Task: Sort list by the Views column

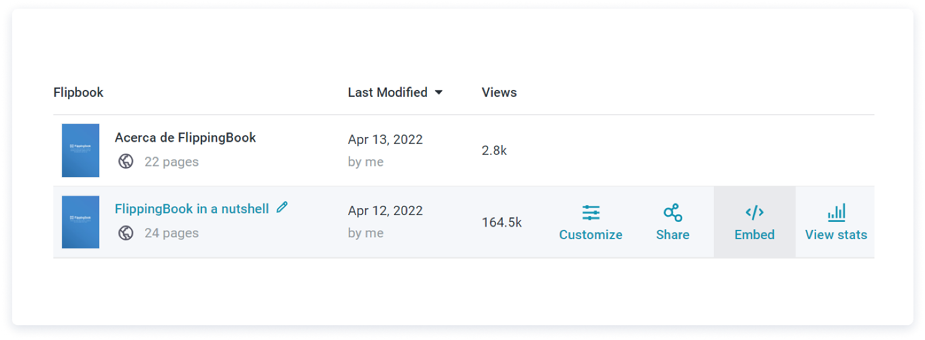Action: [x=499, y=92]
